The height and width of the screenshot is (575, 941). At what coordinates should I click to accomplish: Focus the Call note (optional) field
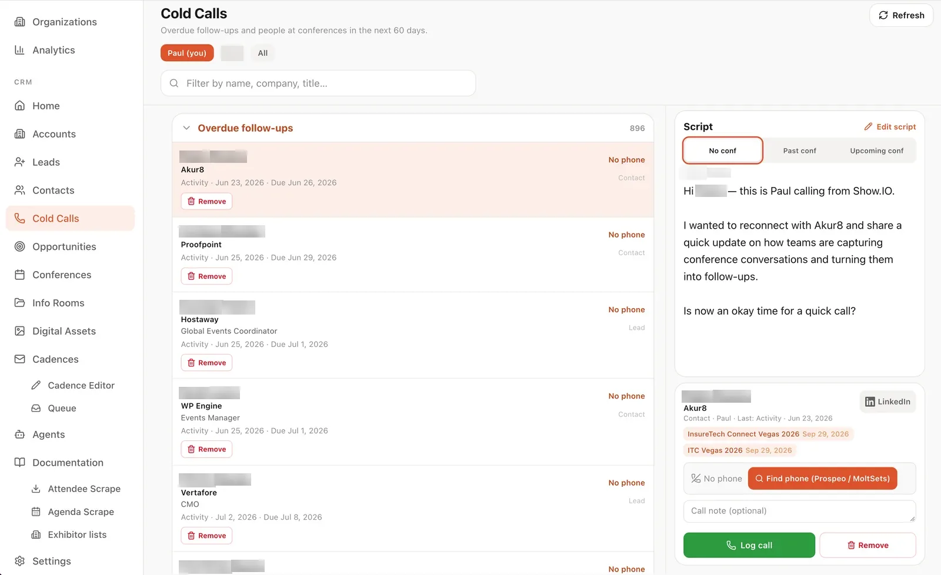pyautogui.click(x=799, y=511)
